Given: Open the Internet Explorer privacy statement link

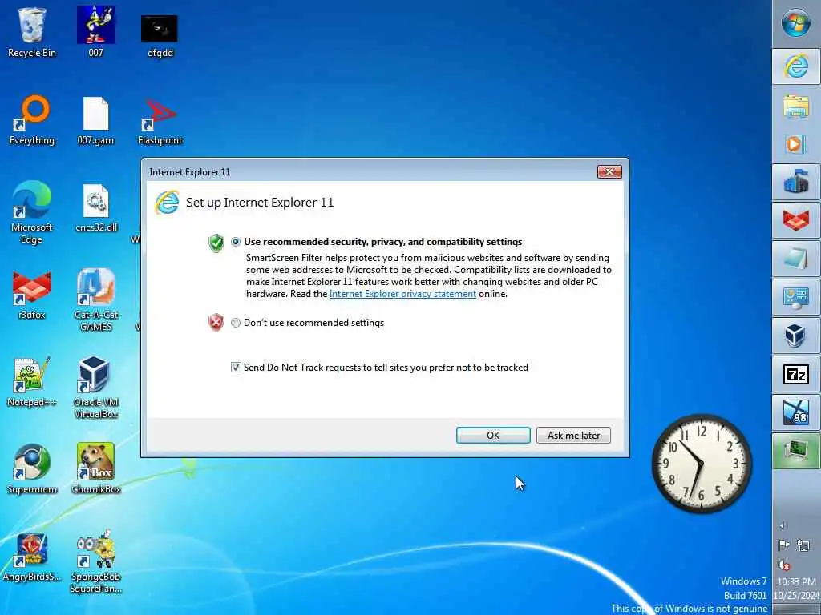Looking at the screenshot, I should [x=402, y=294].
